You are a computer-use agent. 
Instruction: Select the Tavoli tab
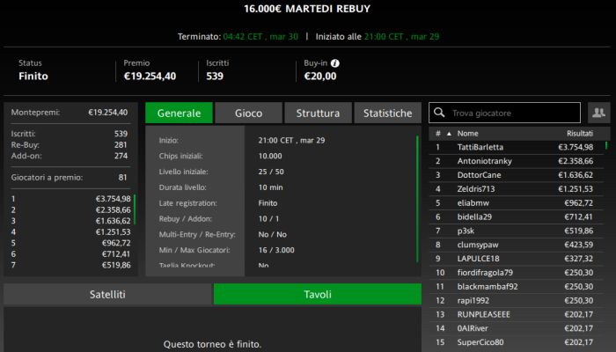tap(318, 294)
